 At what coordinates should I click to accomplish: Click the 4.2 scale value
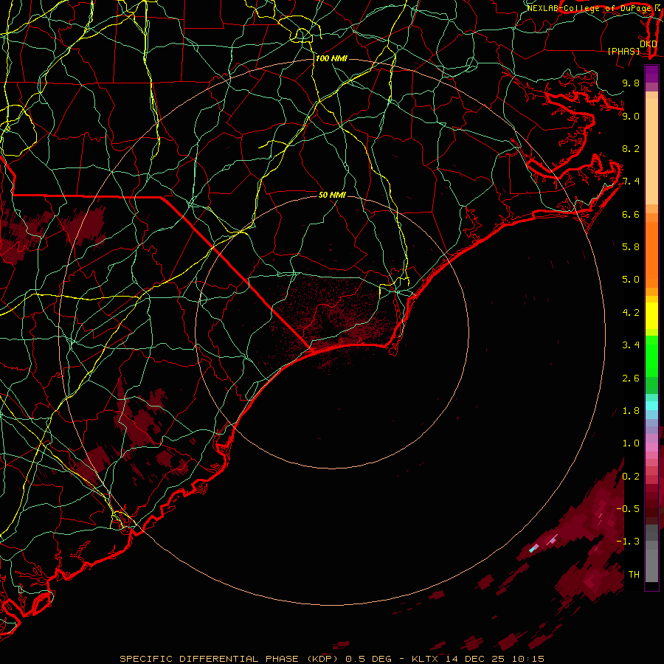(631, 313)
